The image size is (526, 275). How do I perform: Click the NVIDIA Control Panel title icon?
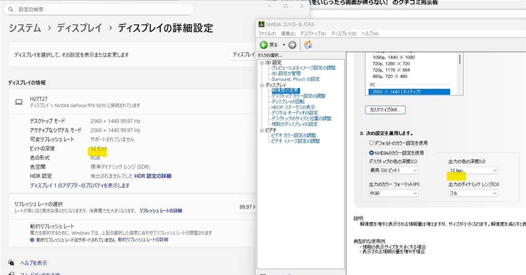tap(261, 24)
